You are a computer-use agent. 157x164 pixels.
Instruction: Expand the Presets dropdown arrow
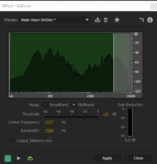point(87,20)
